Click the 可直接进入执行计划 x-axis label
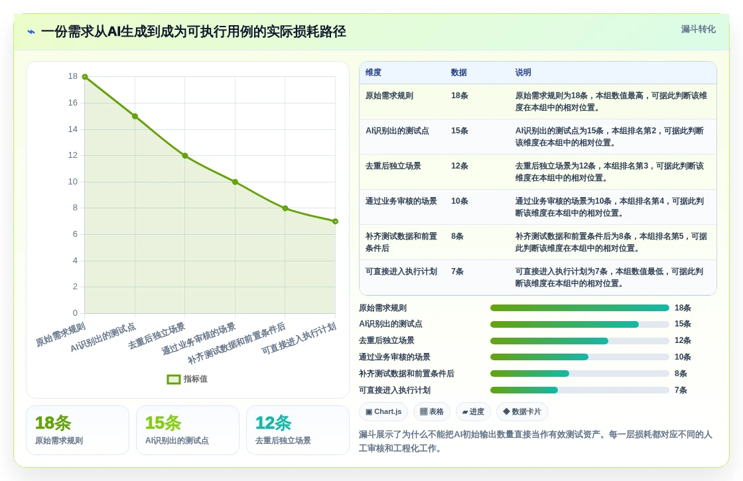Screen dimensions: 743x481 click(x=299, y=338)
